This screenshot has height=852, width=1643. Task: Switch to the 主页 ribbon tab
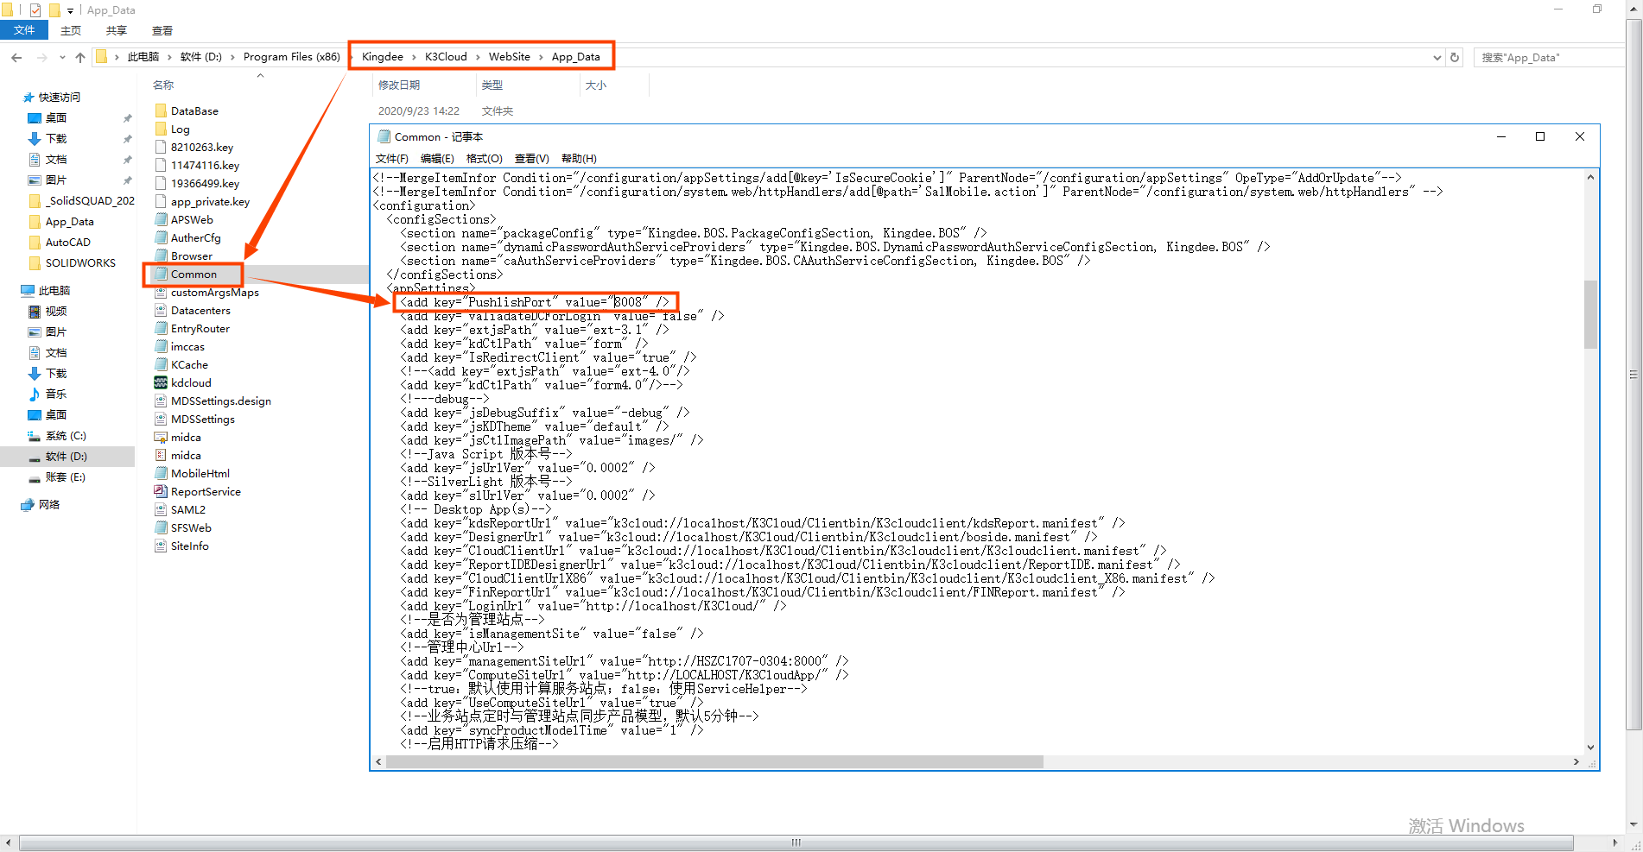click(x=71, y=30)
